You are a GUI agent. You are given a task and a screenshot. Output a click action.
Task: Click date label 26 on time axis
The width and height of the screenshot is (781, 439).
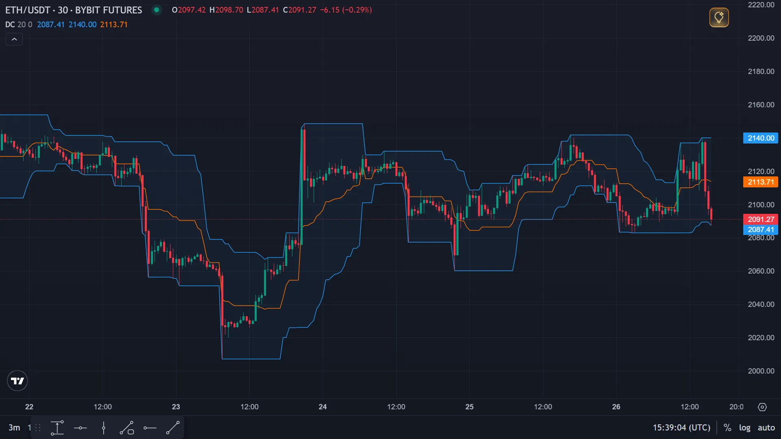[x=616, y=407]
